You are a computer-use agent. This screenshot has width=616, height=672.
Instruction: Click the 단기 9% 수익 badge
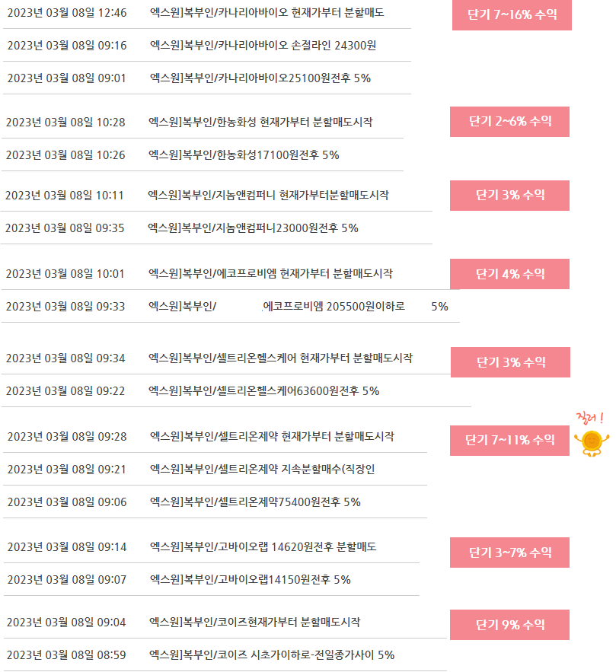click(509, 625)
